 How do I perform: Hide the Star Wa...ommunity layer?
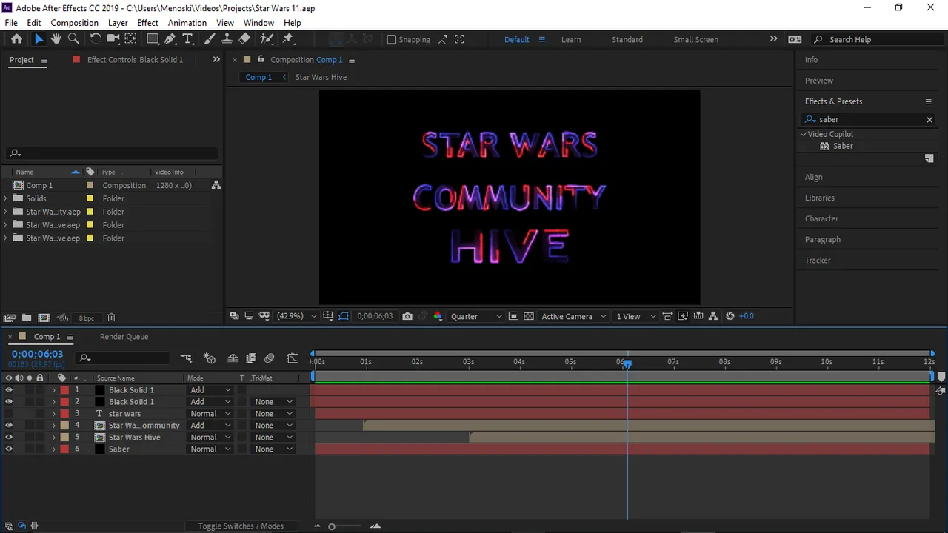[9, 426]
